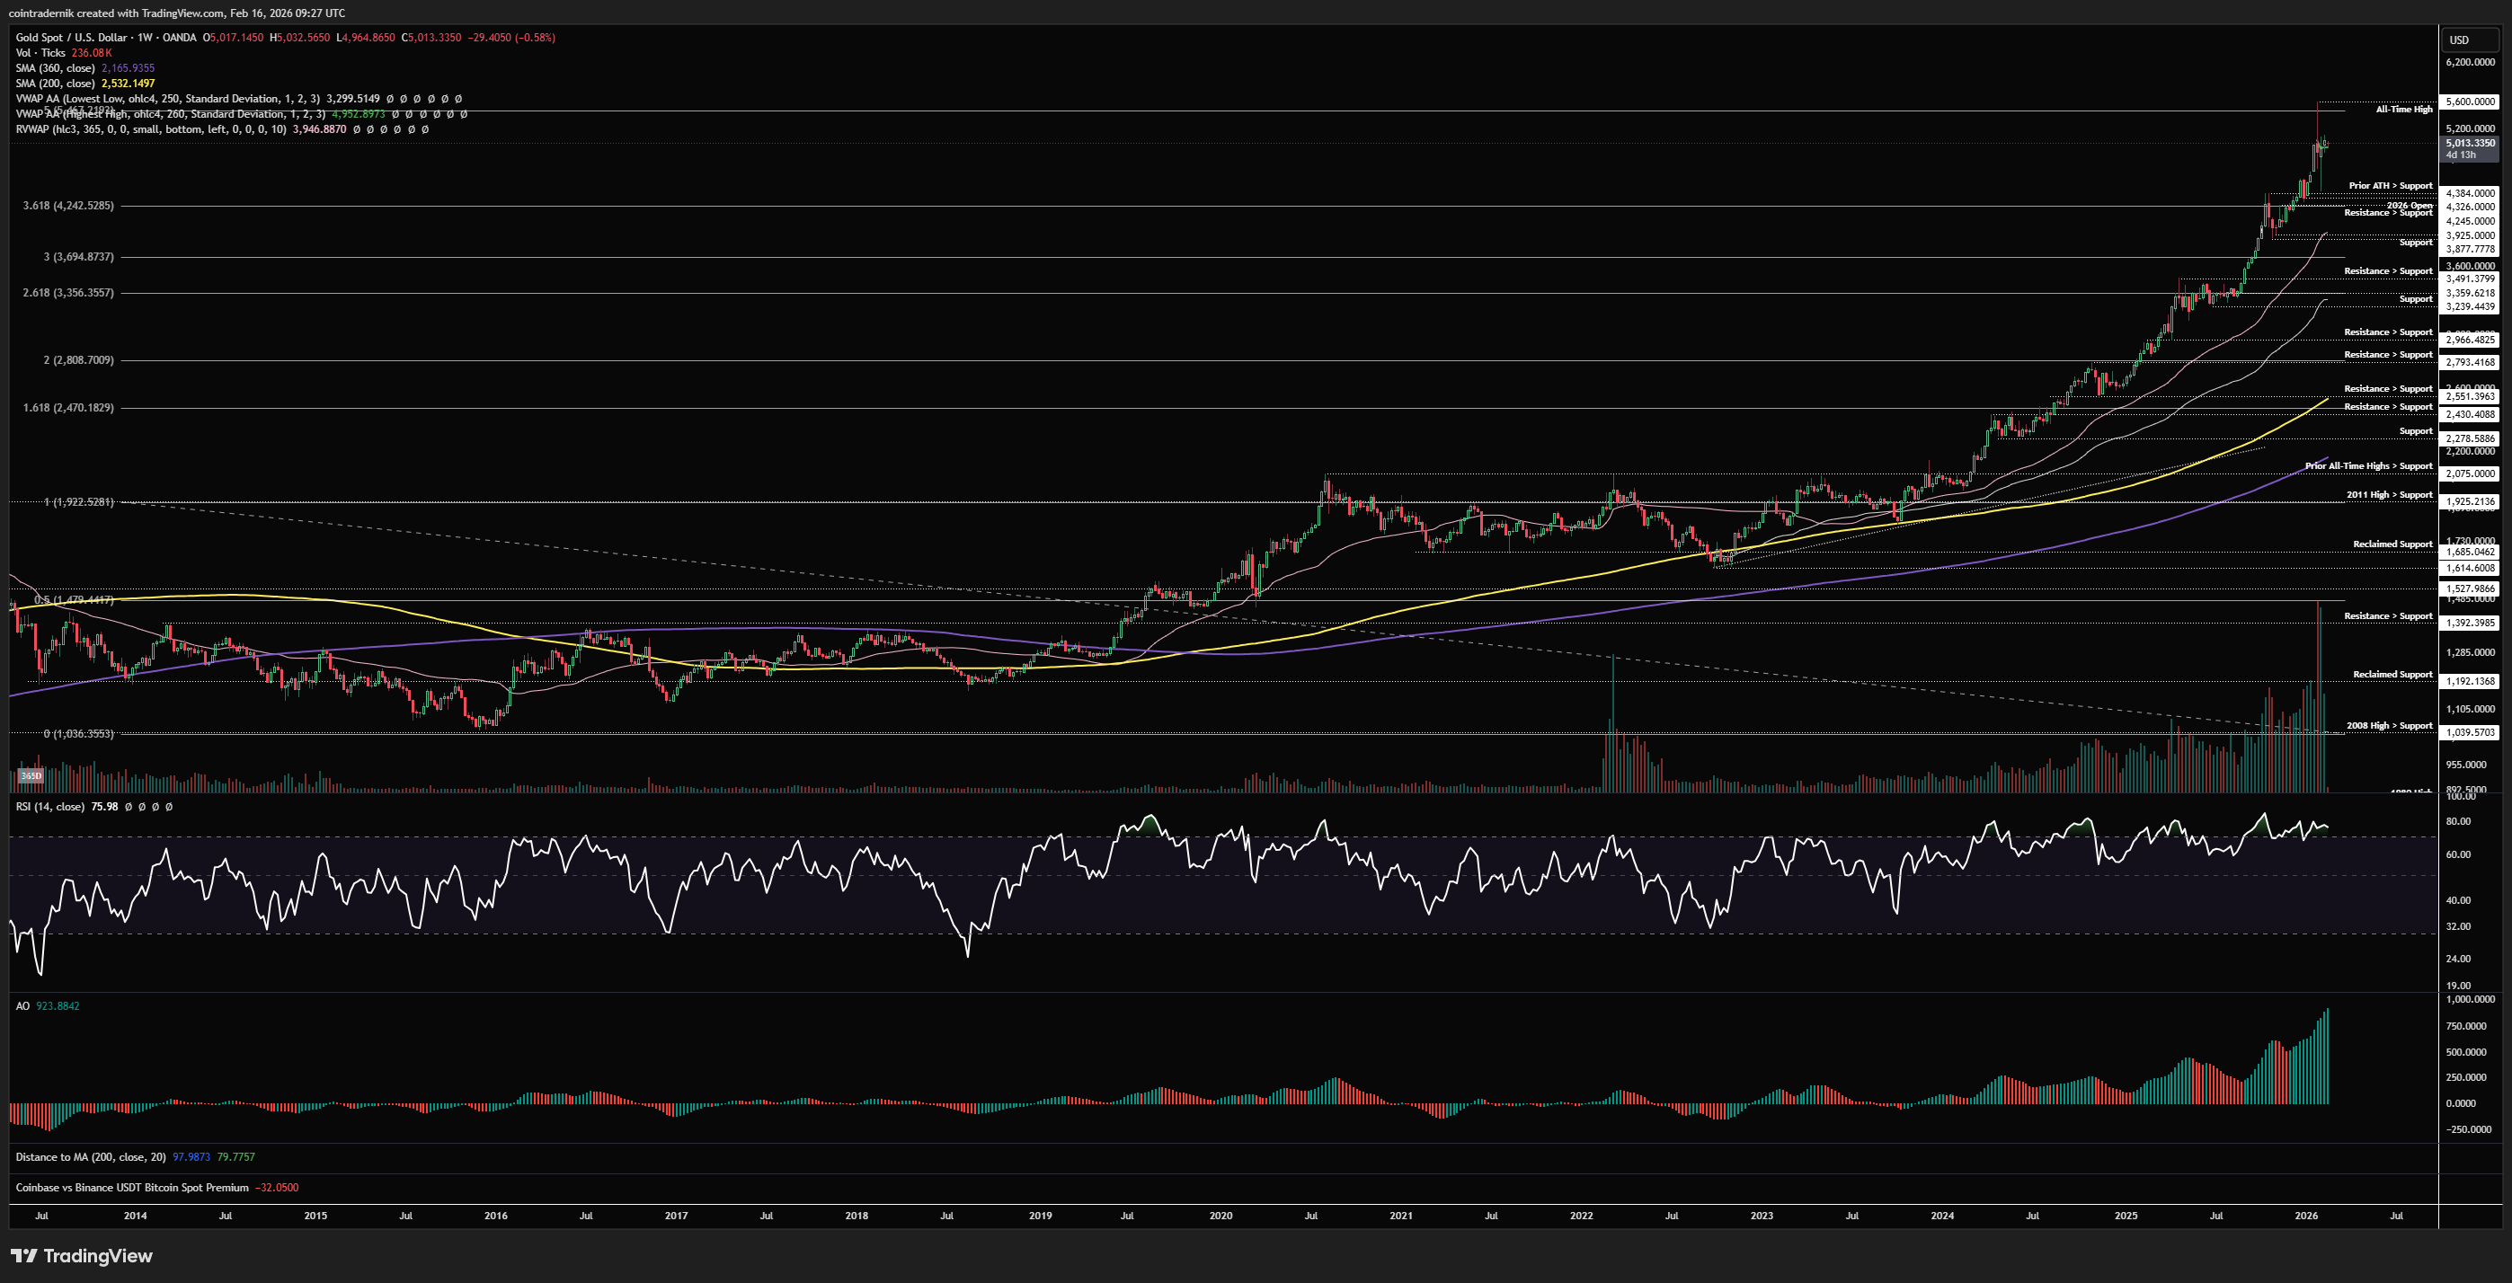Select the RVWAP indicator legend

150,128
